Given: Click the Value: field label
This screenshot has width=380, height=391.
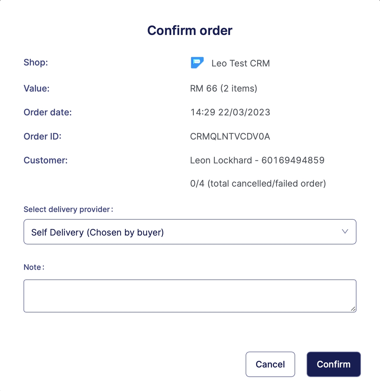Looking at the screenshot, I should [x=37, y=88].
